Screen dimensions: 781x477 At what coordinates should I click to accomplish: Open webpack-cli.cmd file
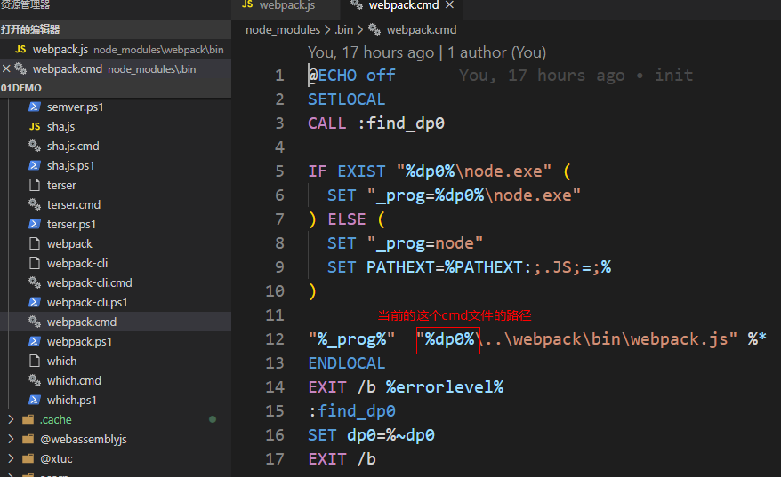(90, 283)
